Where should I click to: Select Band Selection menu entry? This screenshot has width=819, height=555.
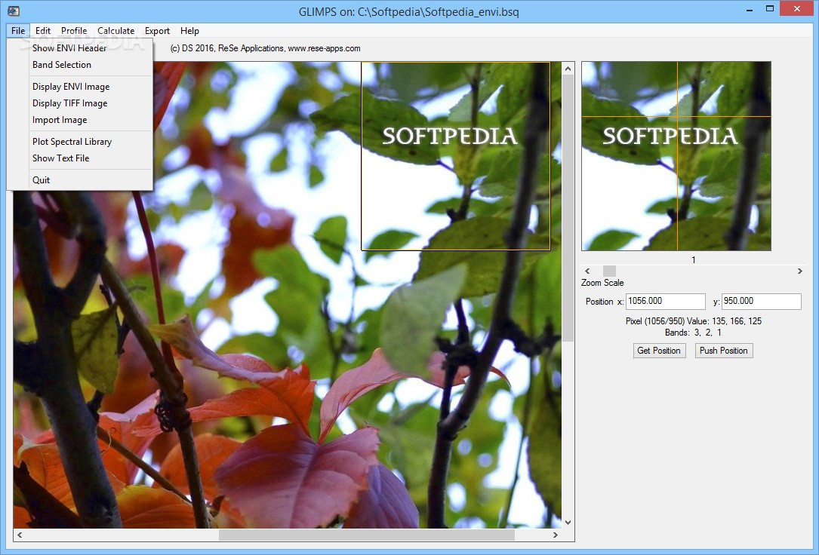coord(79,65)
